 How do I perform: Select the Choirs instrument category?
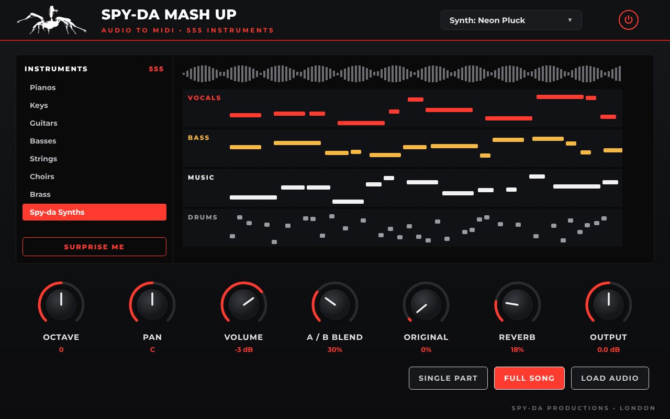pyautogui.click(x=94, y=177)
